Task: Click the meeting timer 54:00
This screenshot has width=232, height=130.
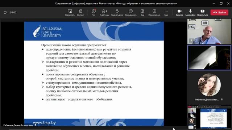Action: [x=13, y=13]
